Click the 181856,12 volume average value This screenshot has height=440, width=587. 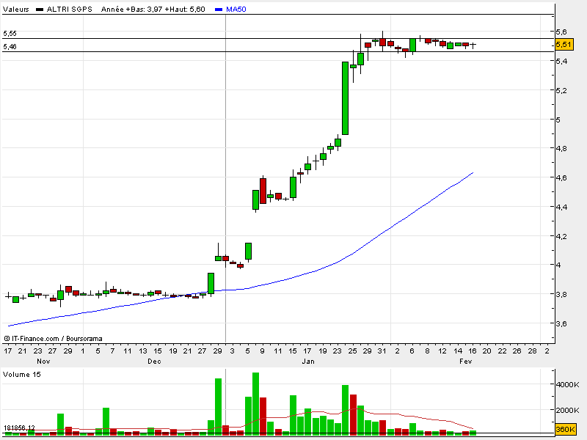[19, 428]
